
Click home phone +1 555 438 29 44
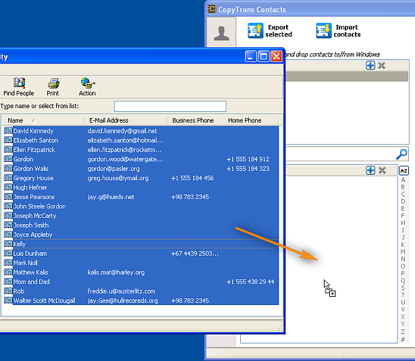coord(250,282)
